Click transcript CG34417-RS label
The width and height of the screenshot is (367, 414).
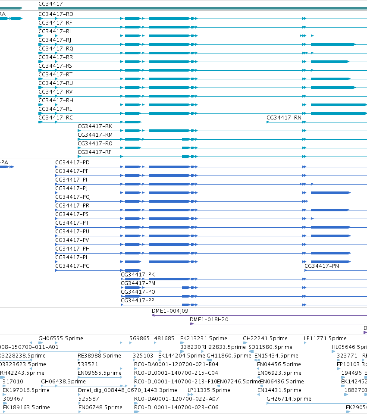pos(55,66)
